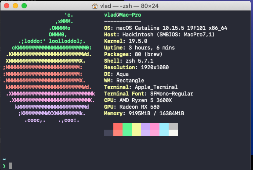This screenshot has height=170, width=253.
Task: Select the 'vlad@Mac-Pro' header text
Action: pyautogui.click(x=123, y=15)
